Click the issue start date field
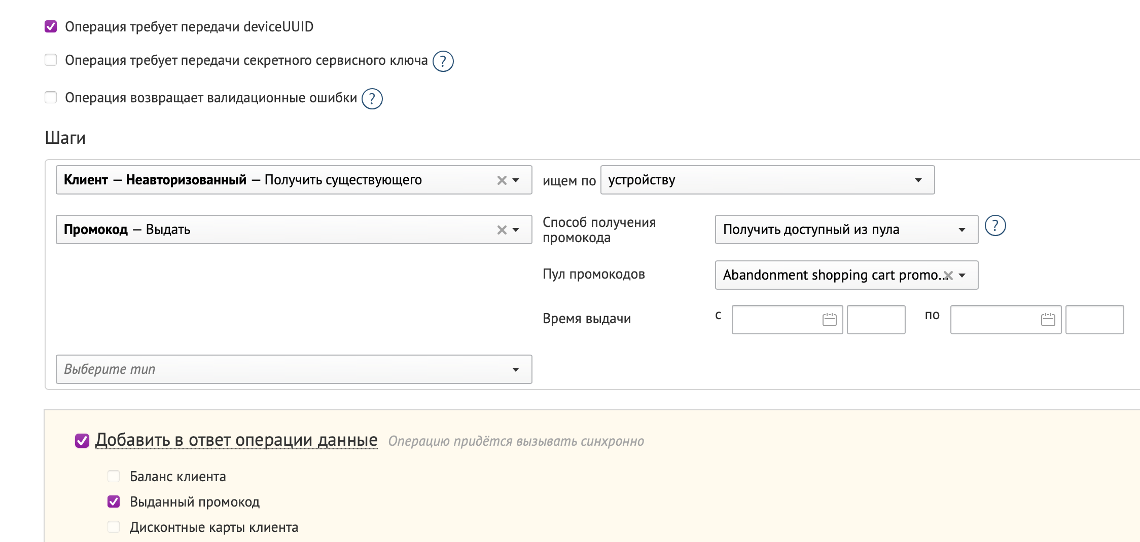 pos(787,320)
